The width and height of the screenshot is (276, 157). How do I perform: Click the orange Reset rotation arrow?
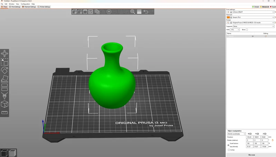pos(273,140)
